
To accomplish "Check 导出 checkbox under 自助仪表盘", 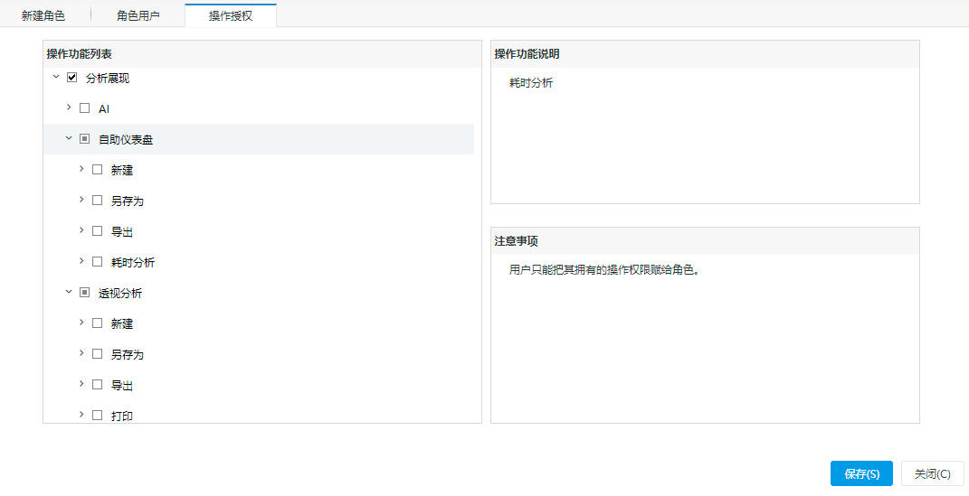I will click(97, 230).
